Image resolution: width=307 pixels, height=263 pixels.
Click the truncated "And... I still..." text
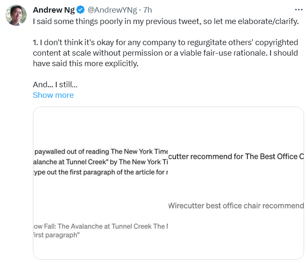pos(55,85)
